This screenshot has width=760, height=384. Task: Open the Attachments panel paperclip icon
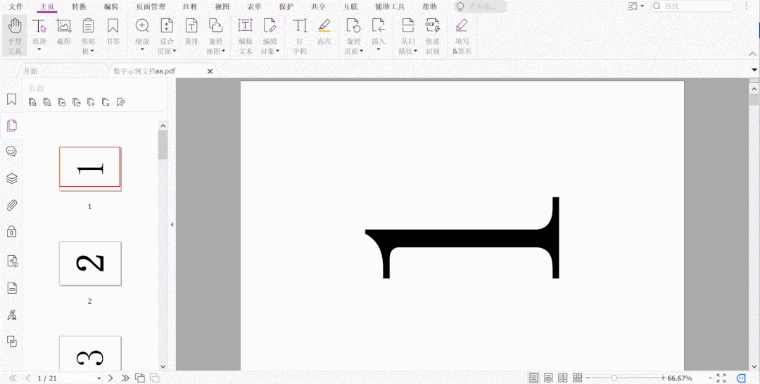click(11, 206)
